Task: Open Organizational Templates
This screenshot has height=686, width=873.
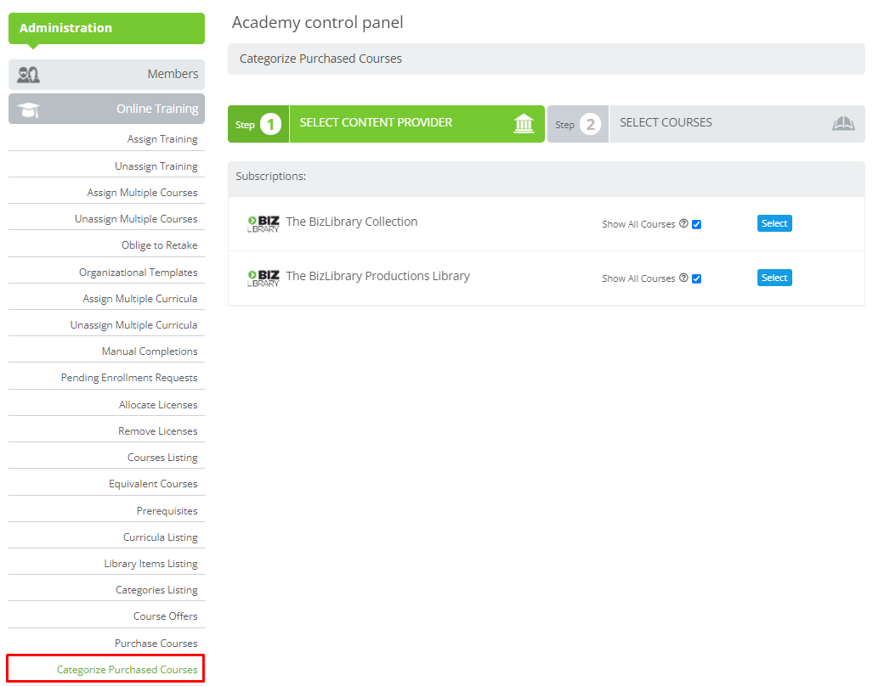Action: (138, 273)
